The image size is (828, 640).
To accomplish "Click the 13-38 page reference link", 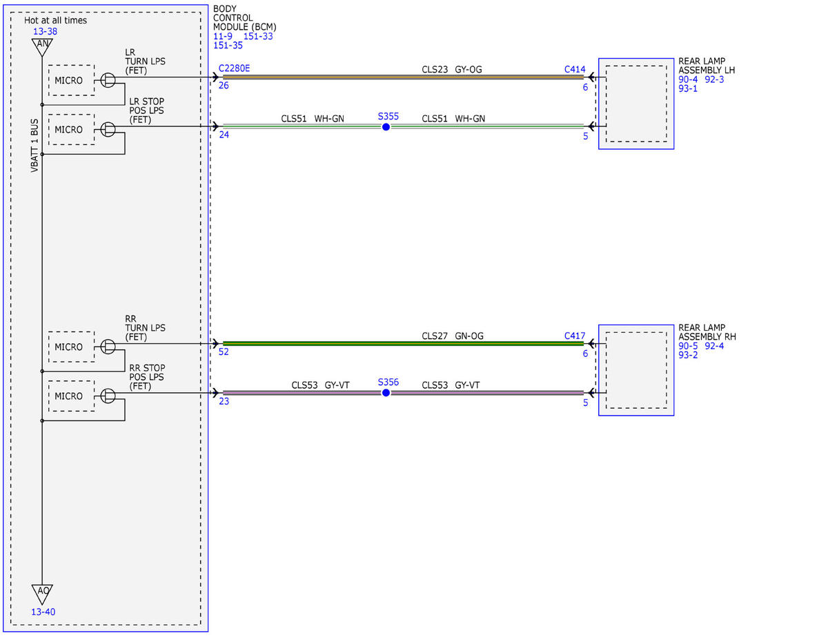I will pyautogui.click(x=45, y=31).
